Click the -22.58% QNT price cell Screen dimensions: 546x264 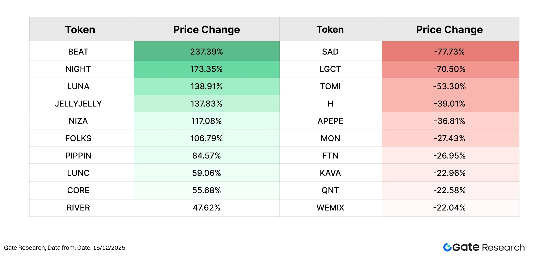449,190
